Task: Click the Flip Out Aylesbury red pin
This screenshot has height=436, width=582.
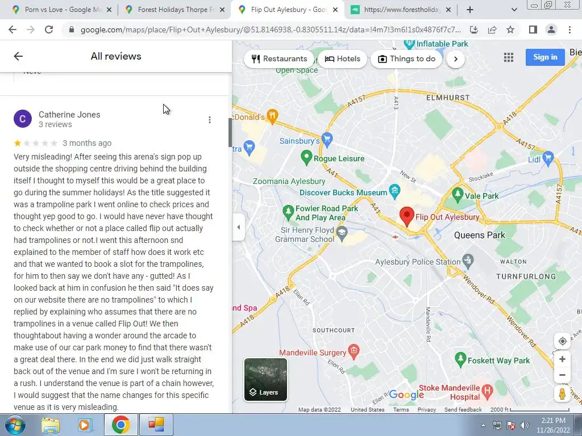Action: pos(407,216)
